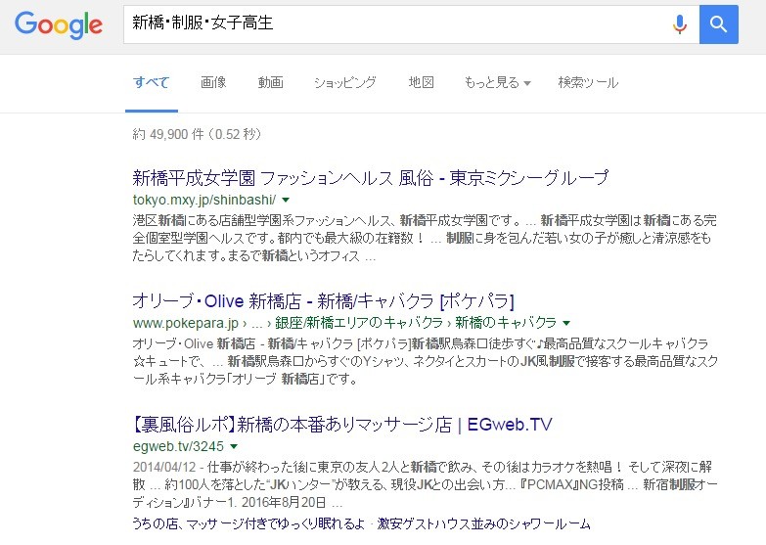Open sitelink 激安ゲストハウス並みのシャワールーム
The width and height of the screenshot is (766, 545).
(483, 524)
